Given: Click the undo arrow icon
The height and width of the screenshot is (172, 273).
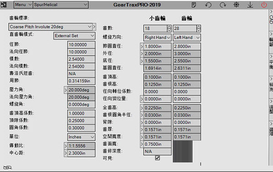Looking at the screenshot, I should 208,5.
